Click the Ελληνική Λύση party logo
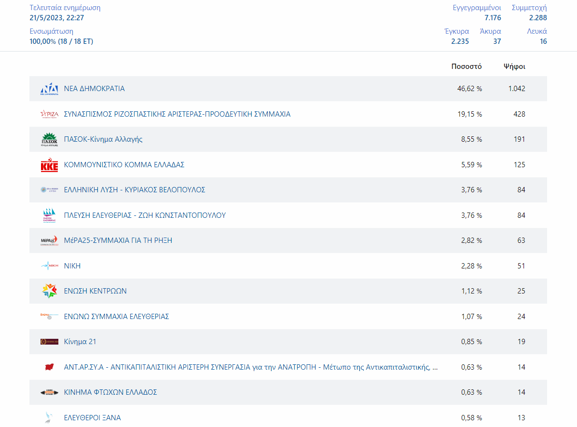This screenshot has height=427, width=577. coord(49,190)
